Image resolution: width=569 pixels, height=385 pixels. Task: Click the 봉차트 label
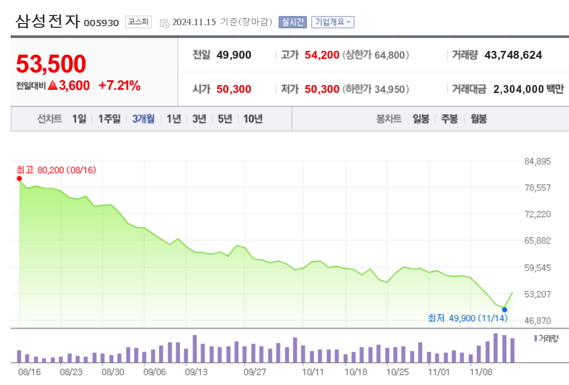(x=389, y=119)
